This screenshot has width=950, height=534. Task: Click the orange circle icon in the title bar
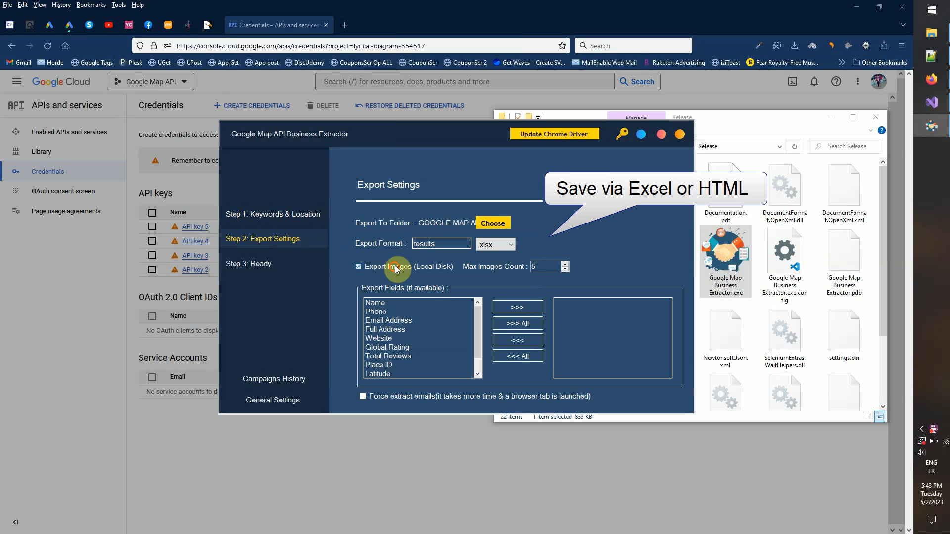(680, 134)
